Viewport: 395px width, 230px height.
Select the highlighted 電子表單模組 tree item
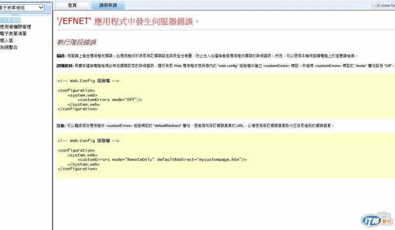pyautogui.click(x=10, y=20)
